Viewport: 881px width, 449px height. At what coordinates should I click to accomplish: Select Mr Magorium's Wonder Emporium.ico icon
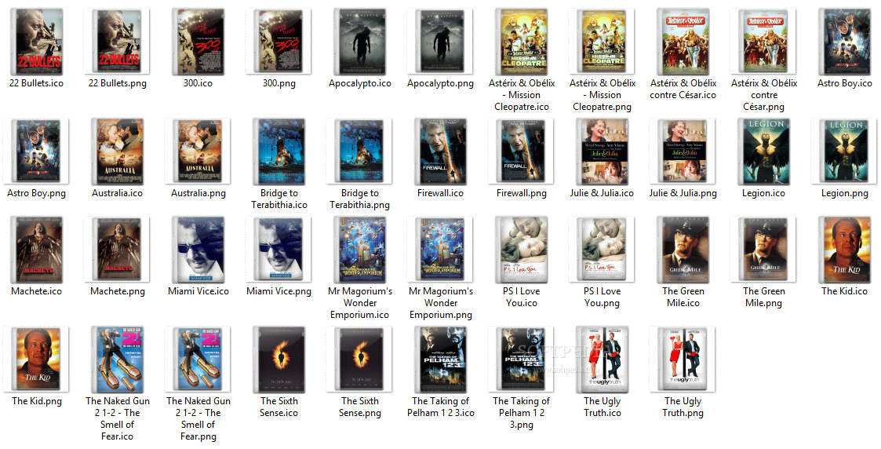(x=360, y=250)
